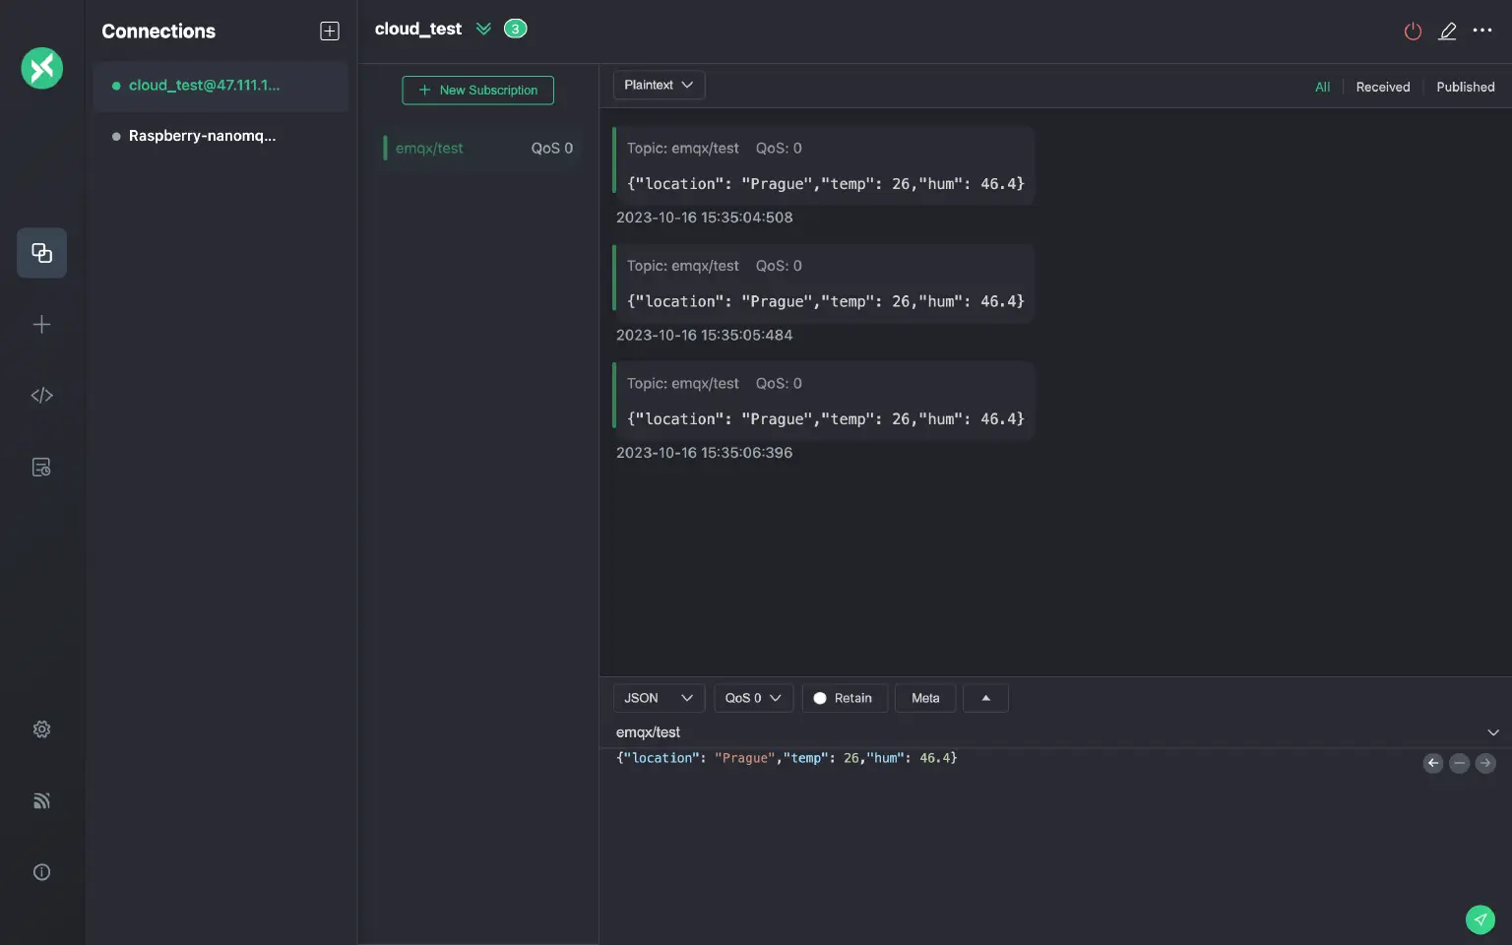The image size is (1512, 945).
Task: Enable Retain for the outgoing message
Action: pyautogui.click(x=844, y=698)
